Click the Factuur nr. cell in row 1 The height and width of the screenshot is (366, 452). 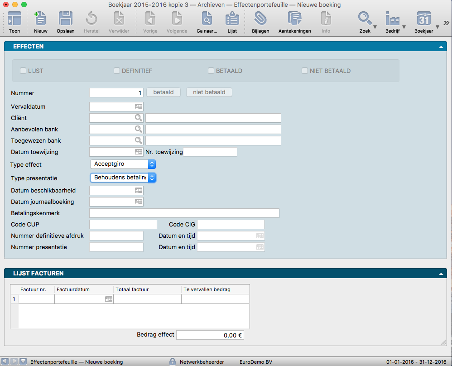point(36,299)
